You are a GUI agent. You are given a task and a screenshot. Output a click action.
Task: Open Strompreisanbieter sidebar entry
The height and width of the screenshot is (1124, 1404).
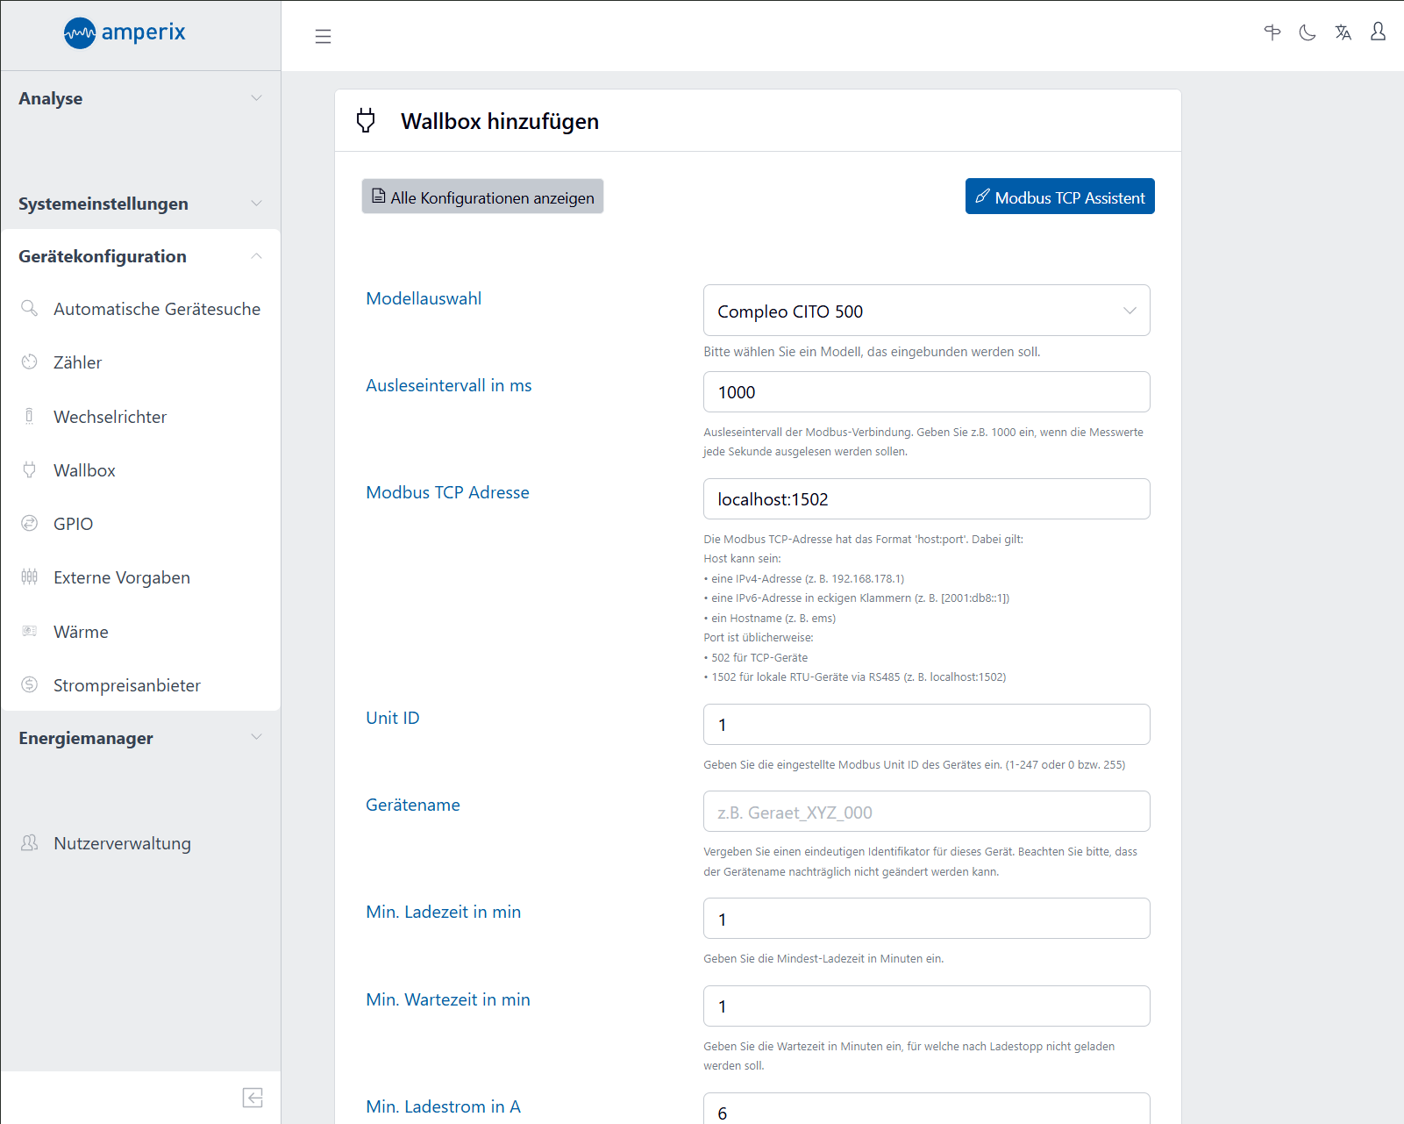tap(126, 685)
